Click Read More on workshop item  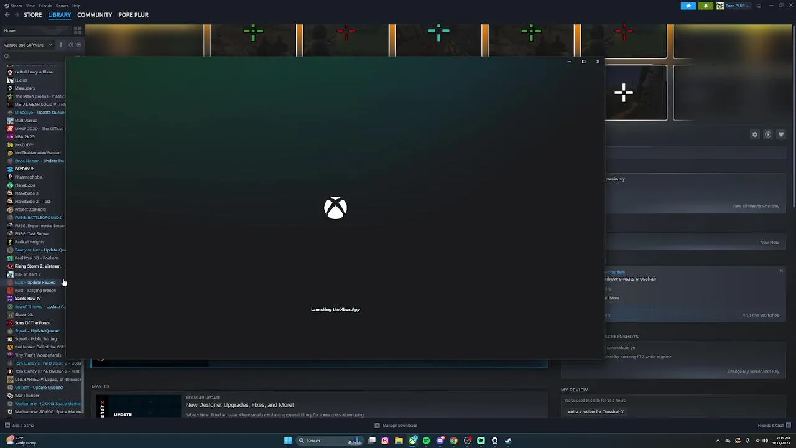[x=613, y=298]
